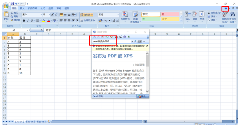
Task: Switch to the 插入 ribbon tab
Action: [x=22, y=8]
